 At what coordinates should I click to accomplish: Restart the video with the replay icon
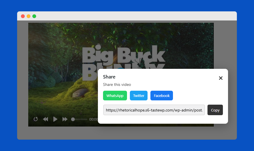coord(36,119)
